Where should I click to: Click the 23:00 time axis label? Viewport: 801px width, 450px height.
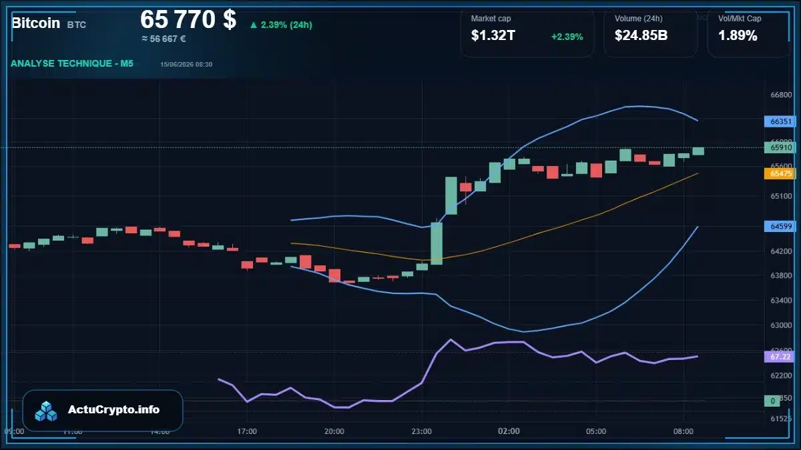pos(422,431)
